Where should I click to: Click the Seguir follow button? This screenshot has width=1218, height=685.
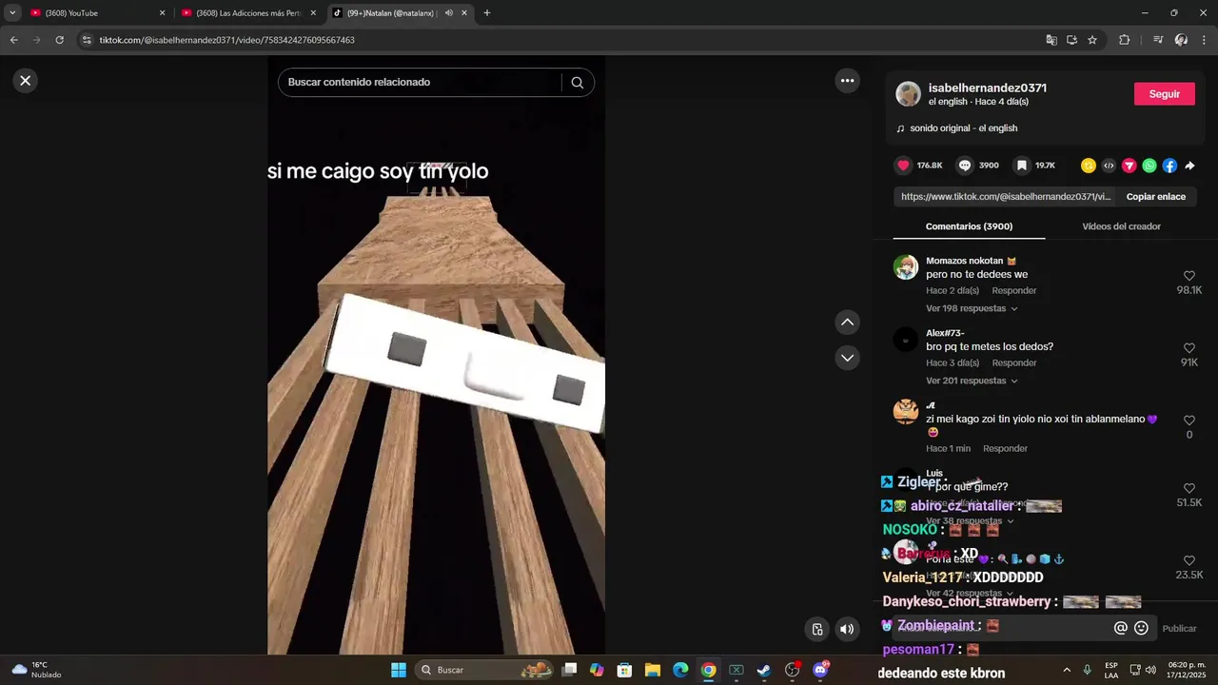coord(1165,94)
